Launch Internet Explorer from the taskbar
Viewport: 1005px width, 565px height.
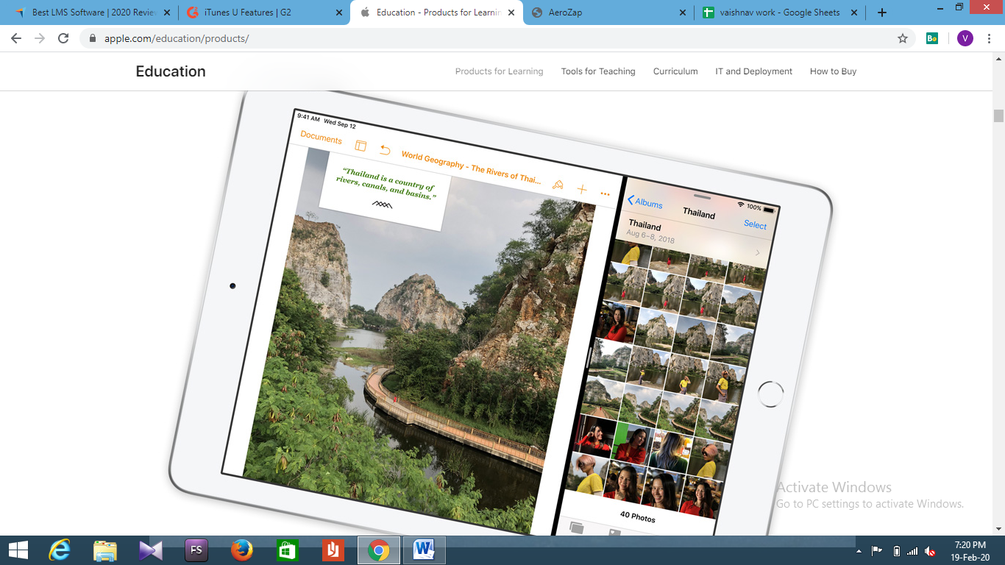[x=60, y=550]
